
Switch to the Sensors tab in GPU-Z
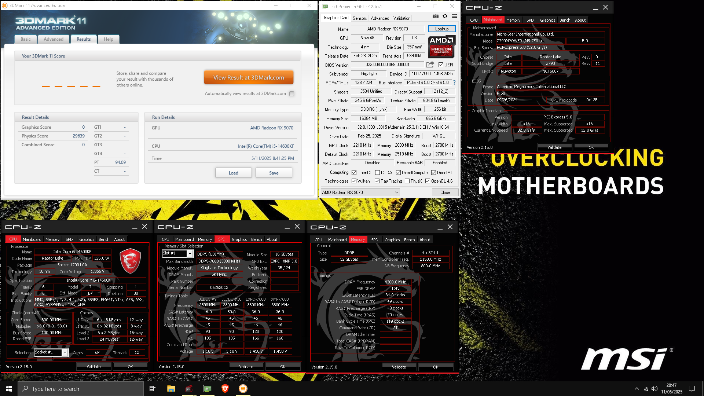tap(360, 18)
